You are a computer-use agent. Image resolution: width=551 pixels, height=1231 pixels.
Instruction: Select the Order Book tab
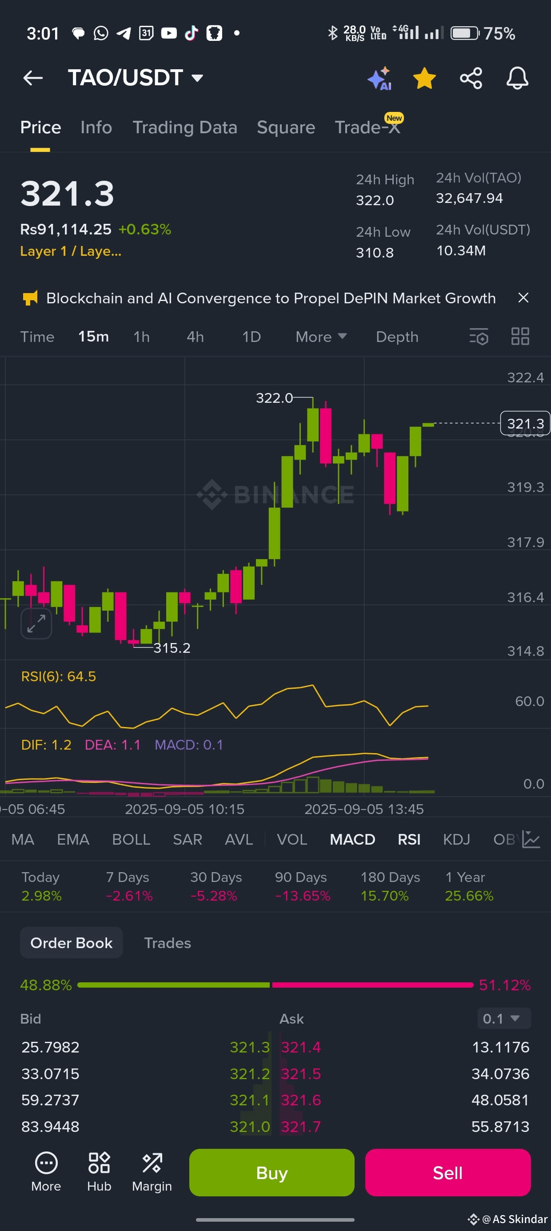[71, 943]
